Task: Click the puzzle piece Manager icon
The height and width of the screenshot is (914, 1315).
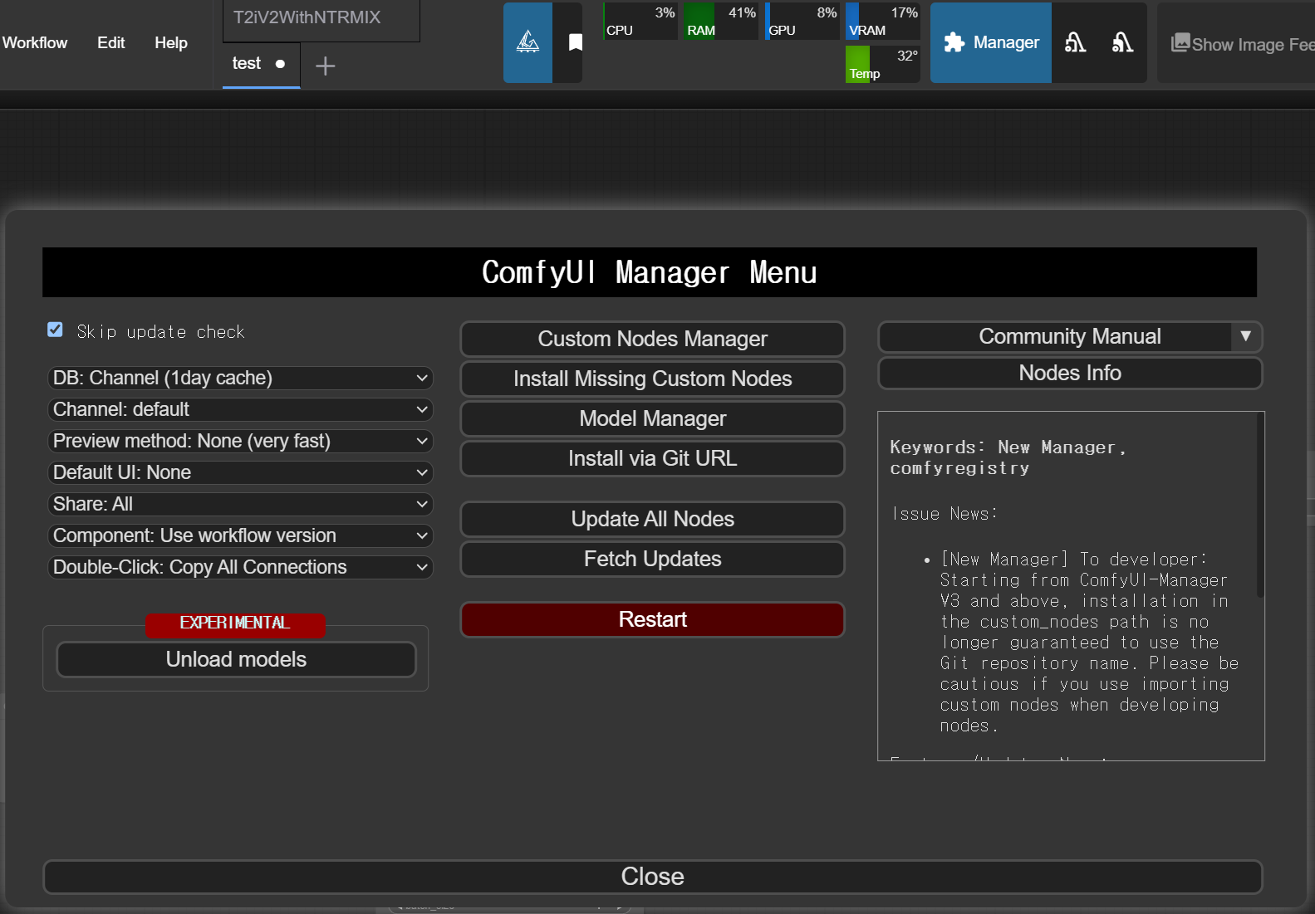Action: 954,42
